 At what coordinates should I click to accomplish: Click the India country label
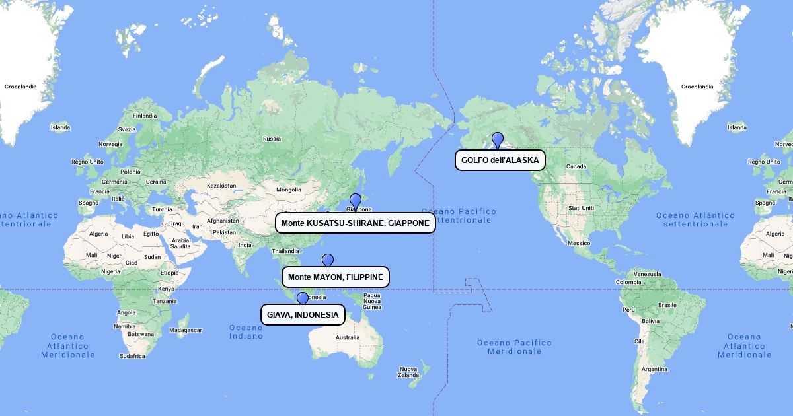pyautogui.click(x=245, y=245)
